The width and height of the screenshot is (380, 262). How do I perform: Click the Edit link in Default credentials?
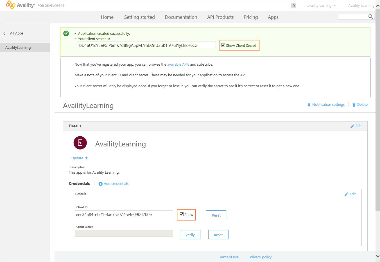tap(353, 194)
